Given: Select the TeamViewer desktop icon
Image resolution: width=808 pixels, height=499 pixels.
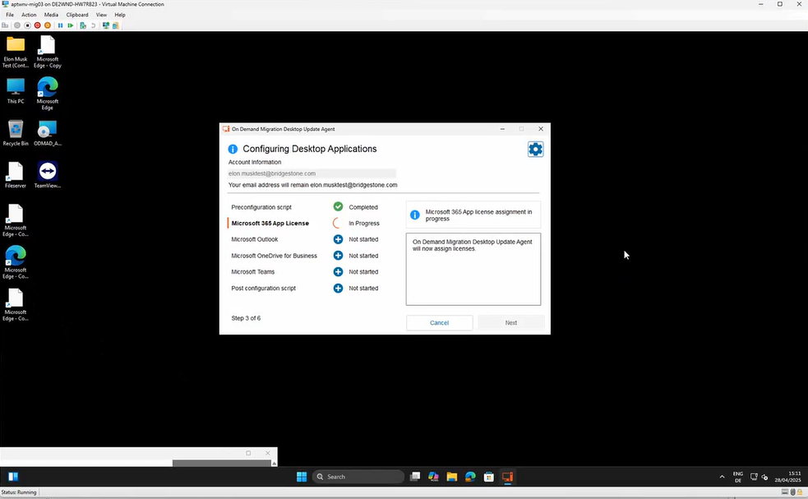Looking at the screenshot, I should pyautogui.click(x=48, y=175).
